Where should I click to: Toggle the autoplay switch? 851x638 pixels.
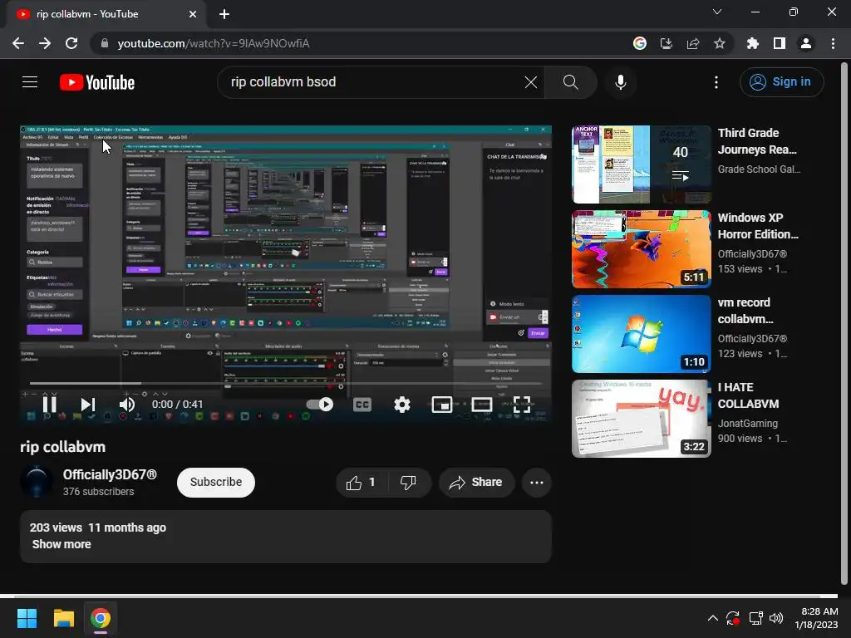point(320,405)
